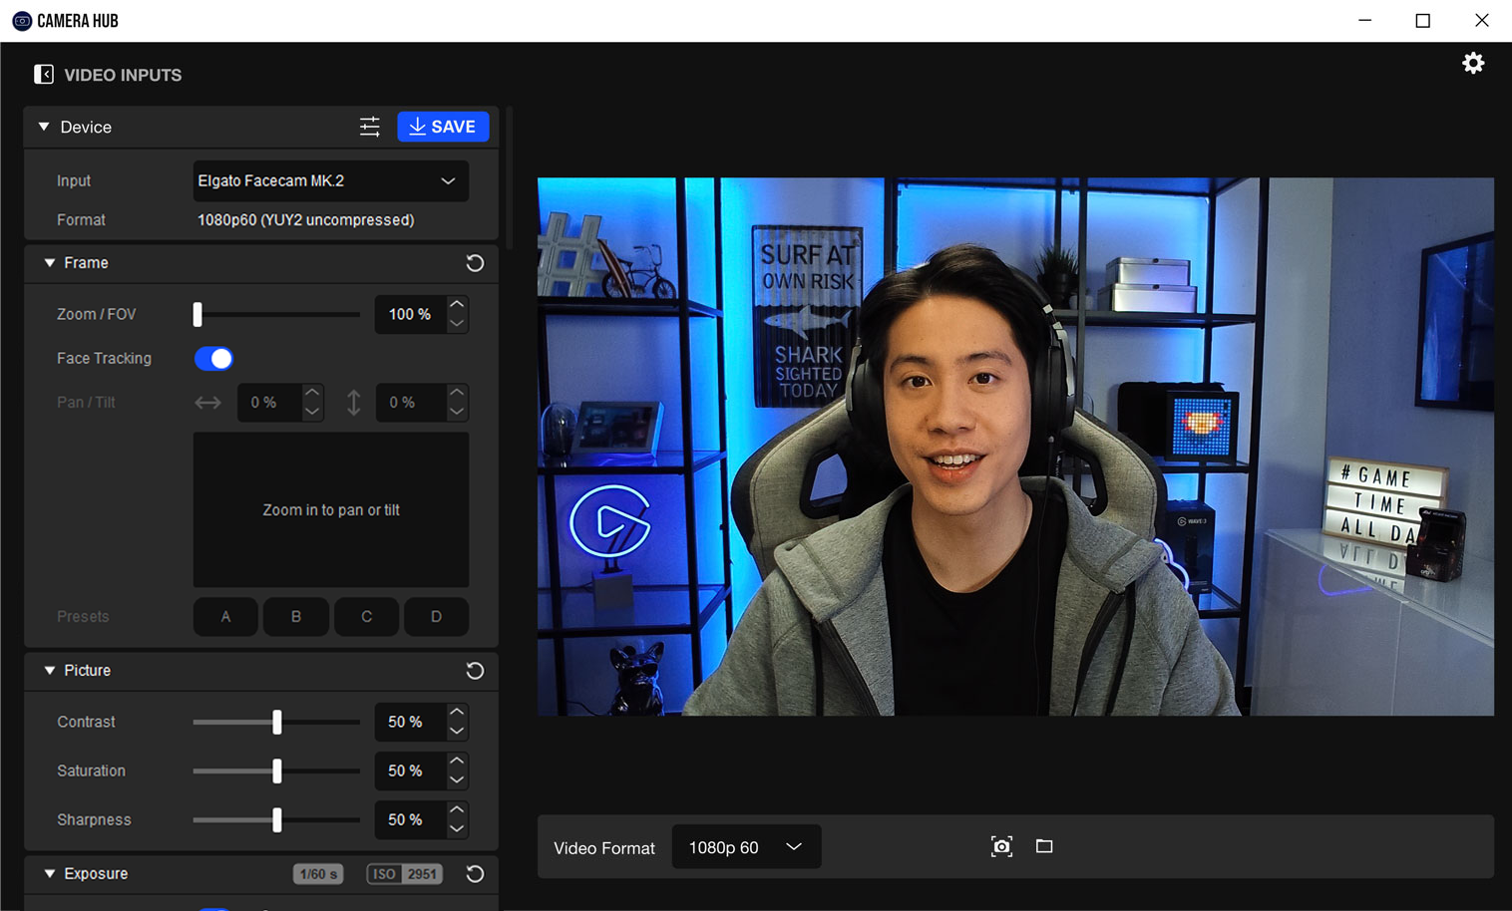Click the Saturation 50 % value field
The height and width of the screenshot is (911, 1512).
pos(410,770)
